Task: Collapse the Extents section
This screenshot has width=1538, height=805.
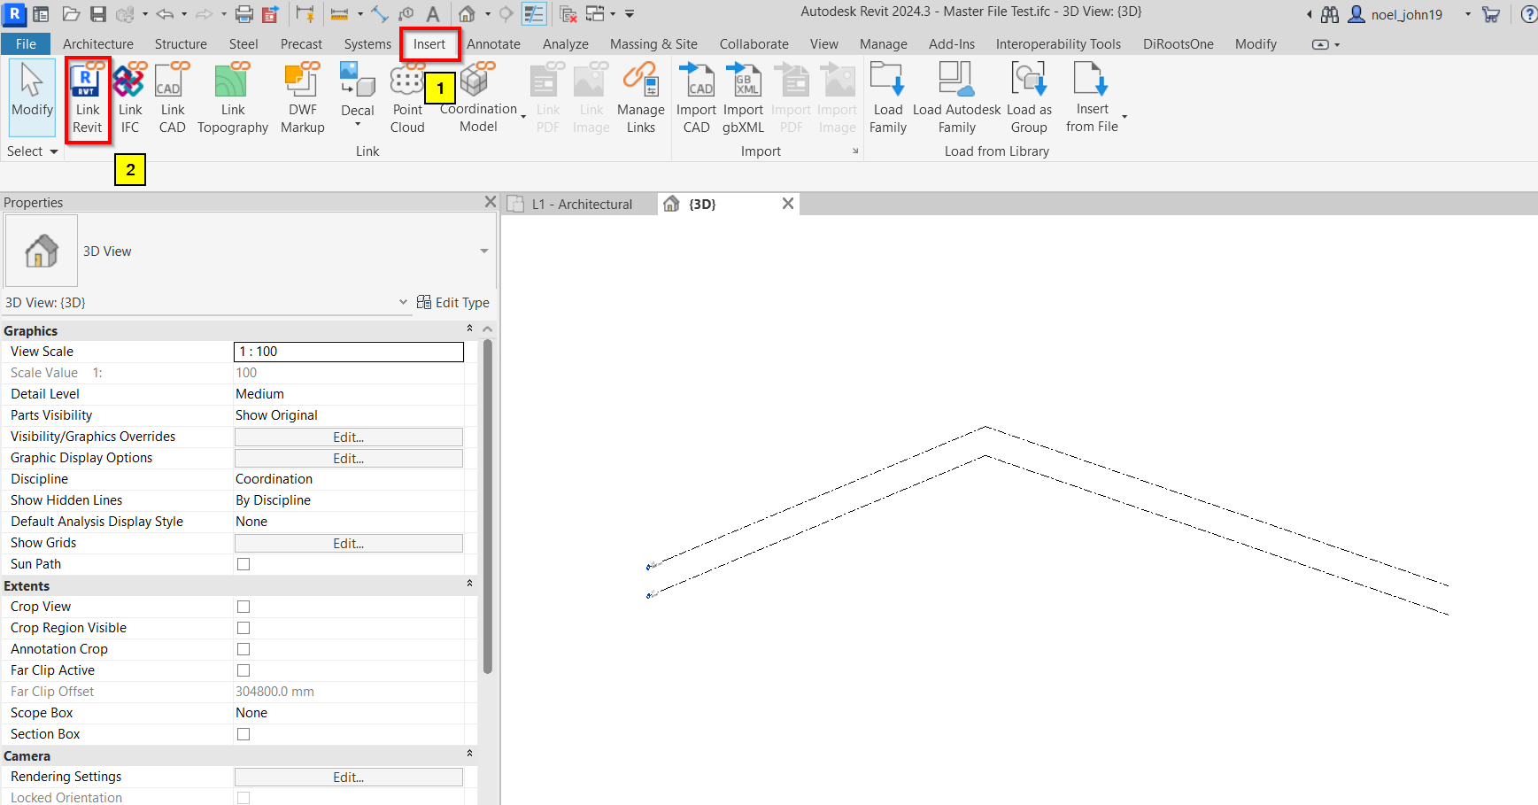Action: click(x=469, y=584)
